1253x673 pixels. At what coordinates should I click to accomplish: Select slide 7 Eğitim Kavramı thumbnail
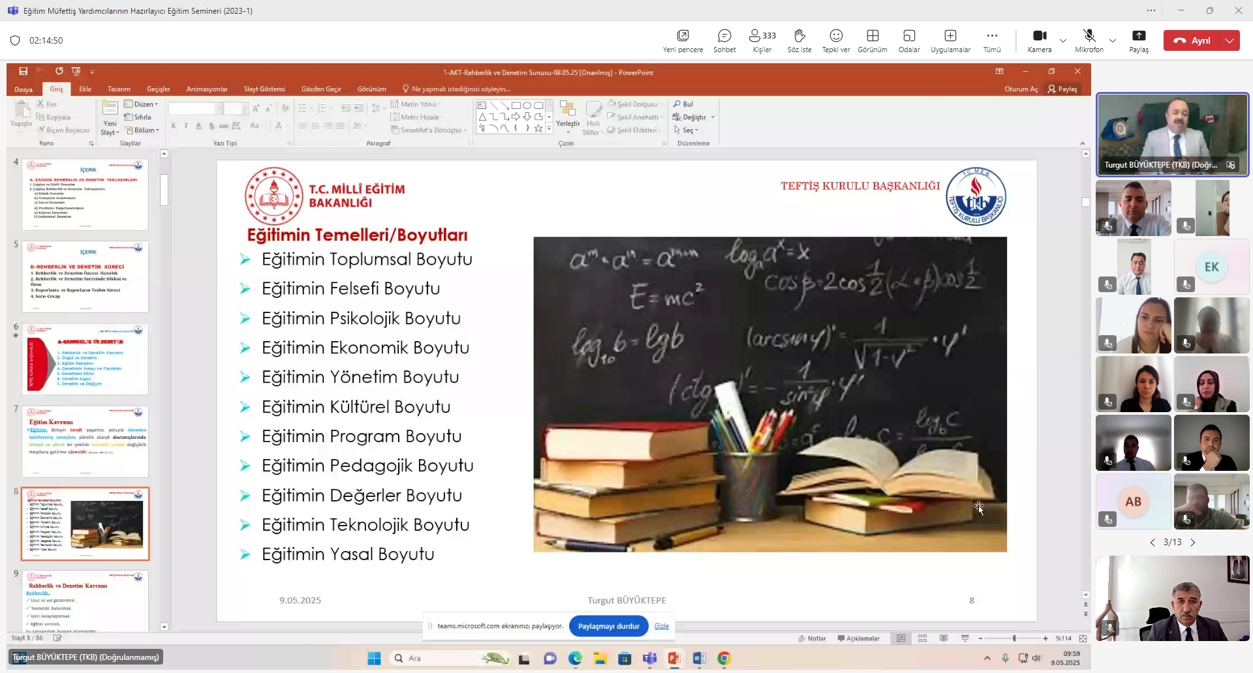click(x=85, y=441)
